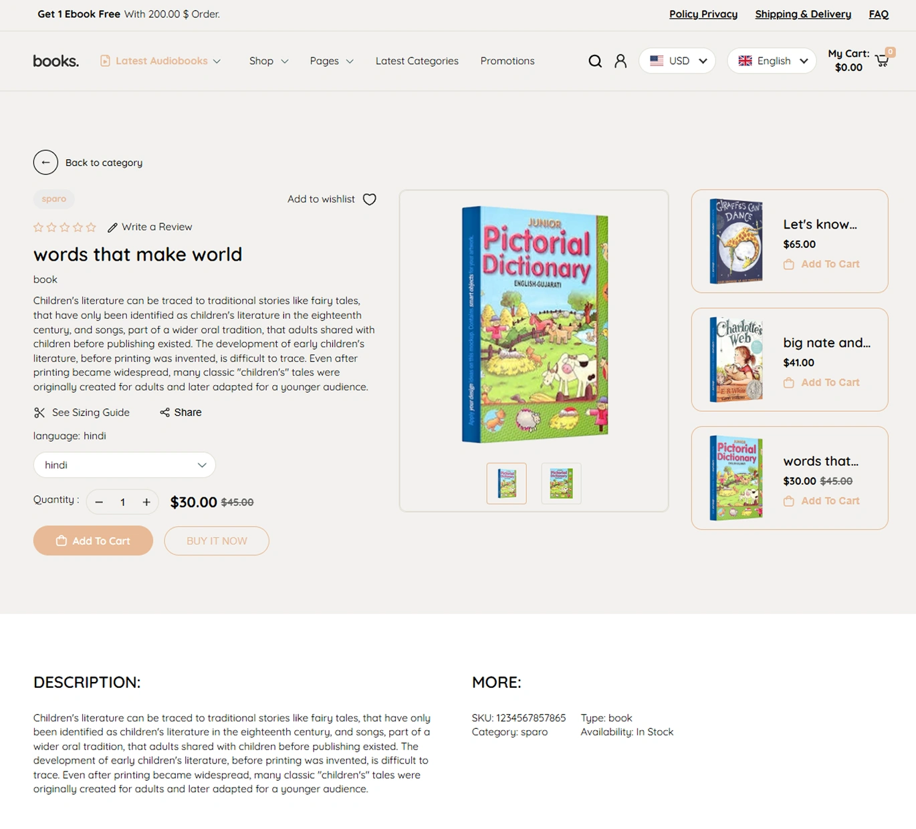
Task: Click the search magnifier icon
Action: (594, 61)
